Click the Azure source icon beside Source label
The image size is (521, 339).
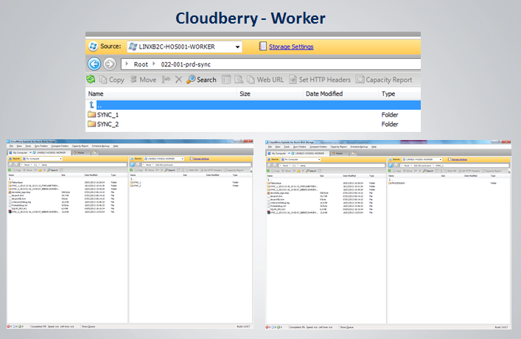(x=93, y=46)
